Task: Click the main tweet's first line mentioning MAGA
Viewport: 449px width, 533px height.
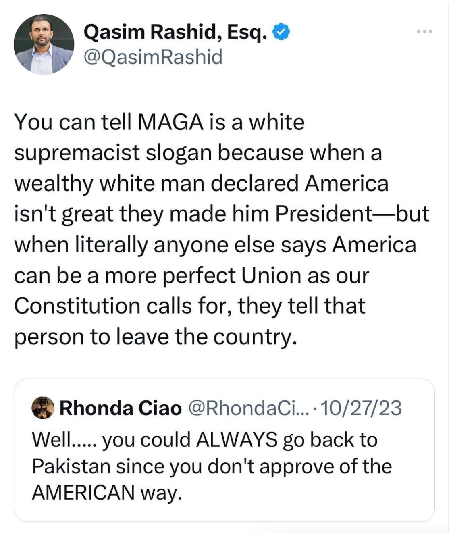Action: (x=159, y=122)
